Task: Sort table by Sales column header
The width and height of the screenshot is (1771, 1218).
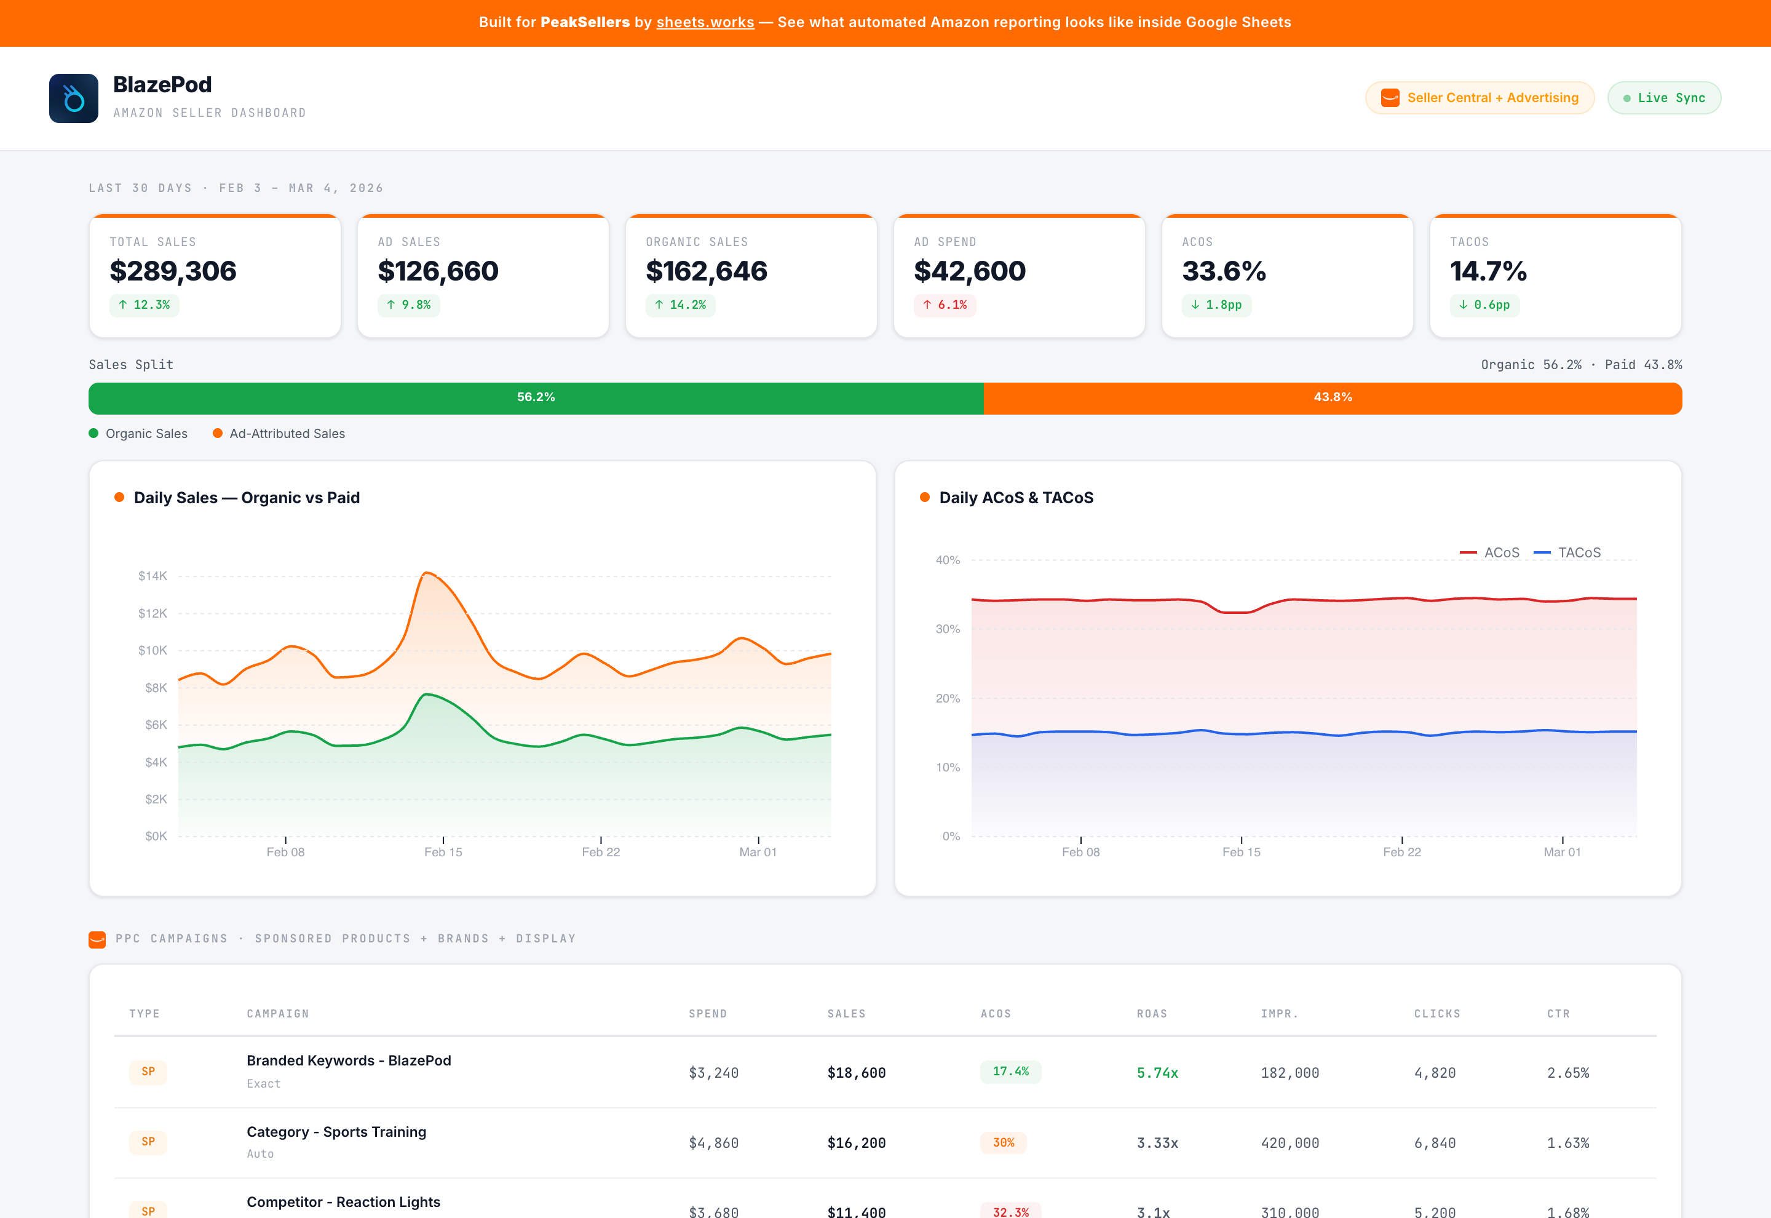Action: click(847, 1014)
